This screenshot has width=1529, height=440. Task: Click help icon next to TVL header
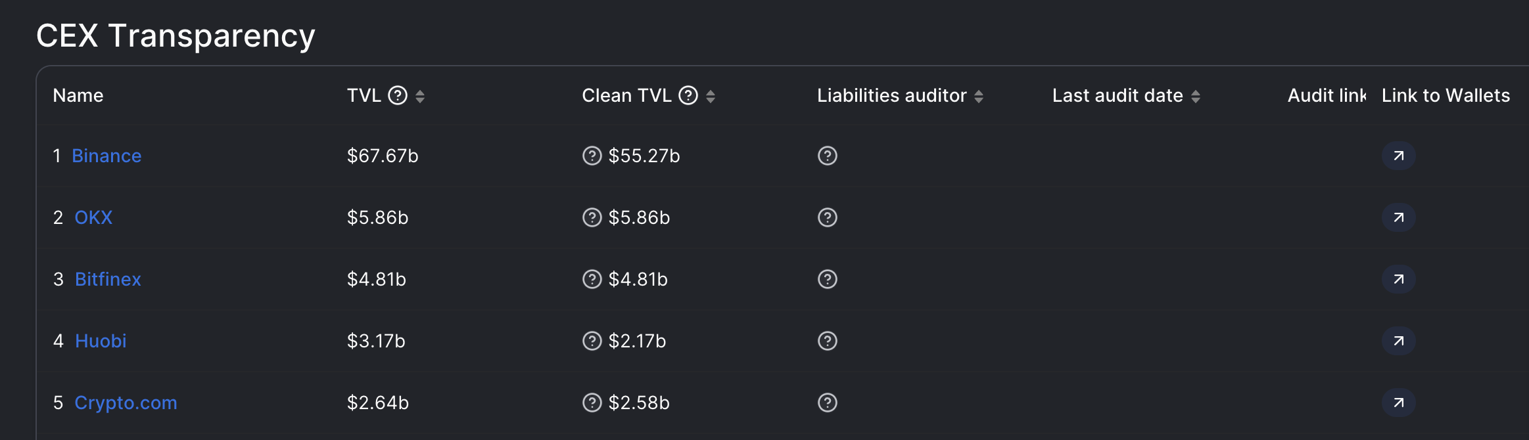(x=398, y=96)
